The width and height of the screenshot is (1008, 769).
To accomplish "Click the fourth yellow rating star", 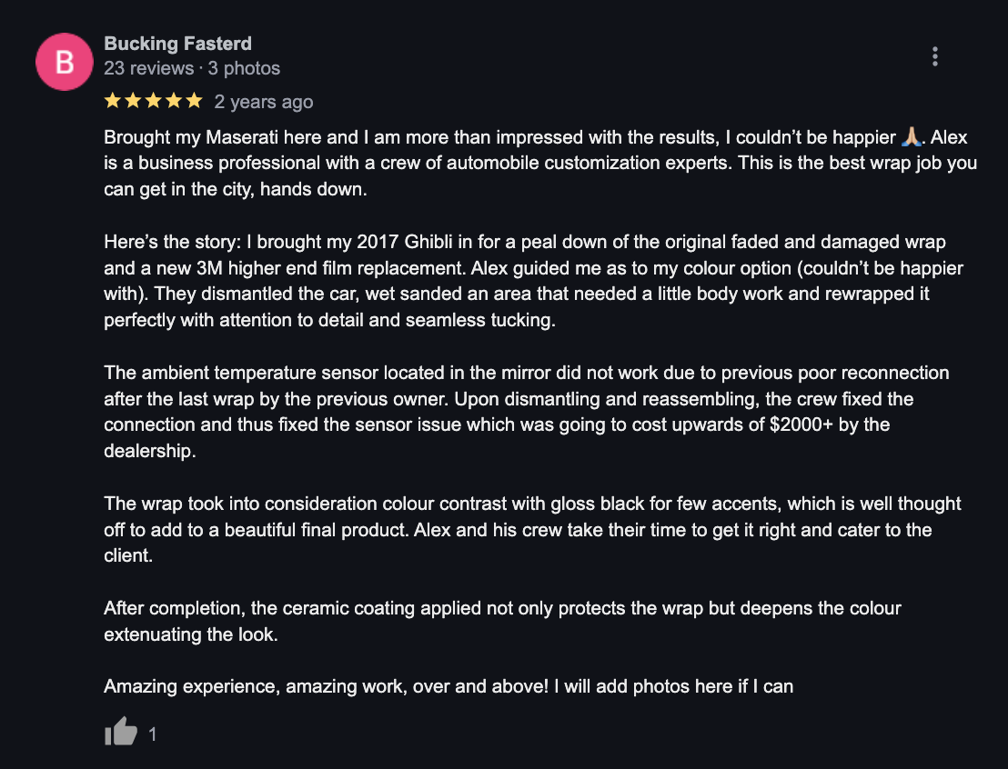I will 174,101.
